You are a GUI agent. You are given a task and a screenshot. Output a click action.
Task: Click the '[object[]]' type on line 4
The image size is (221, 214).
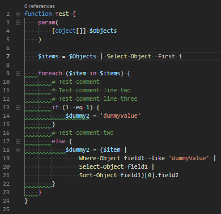coord(69,31)
